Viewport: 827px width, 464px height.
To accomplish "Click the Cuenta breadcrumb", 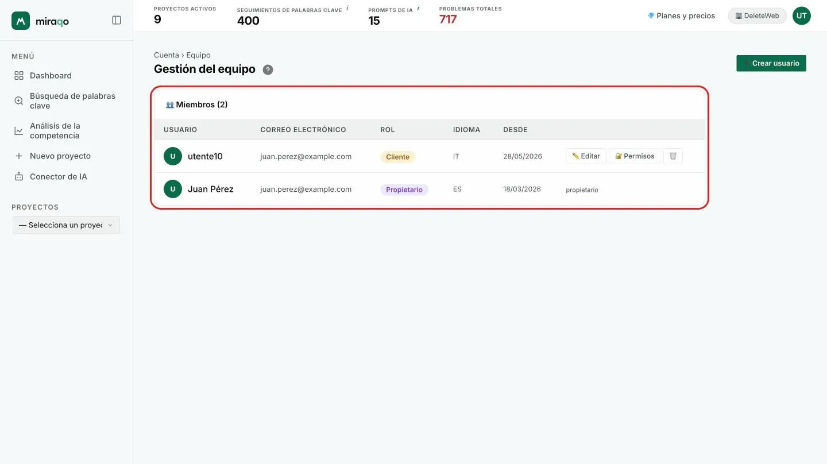I will tap(167, 55).
